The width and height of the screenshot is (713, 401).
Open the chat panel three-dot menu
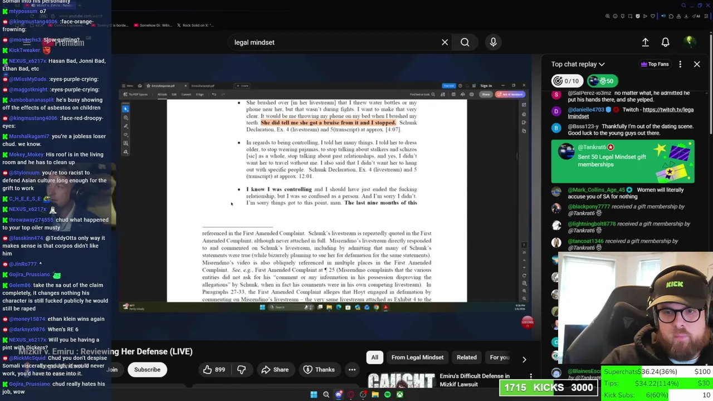click(680, 64)
